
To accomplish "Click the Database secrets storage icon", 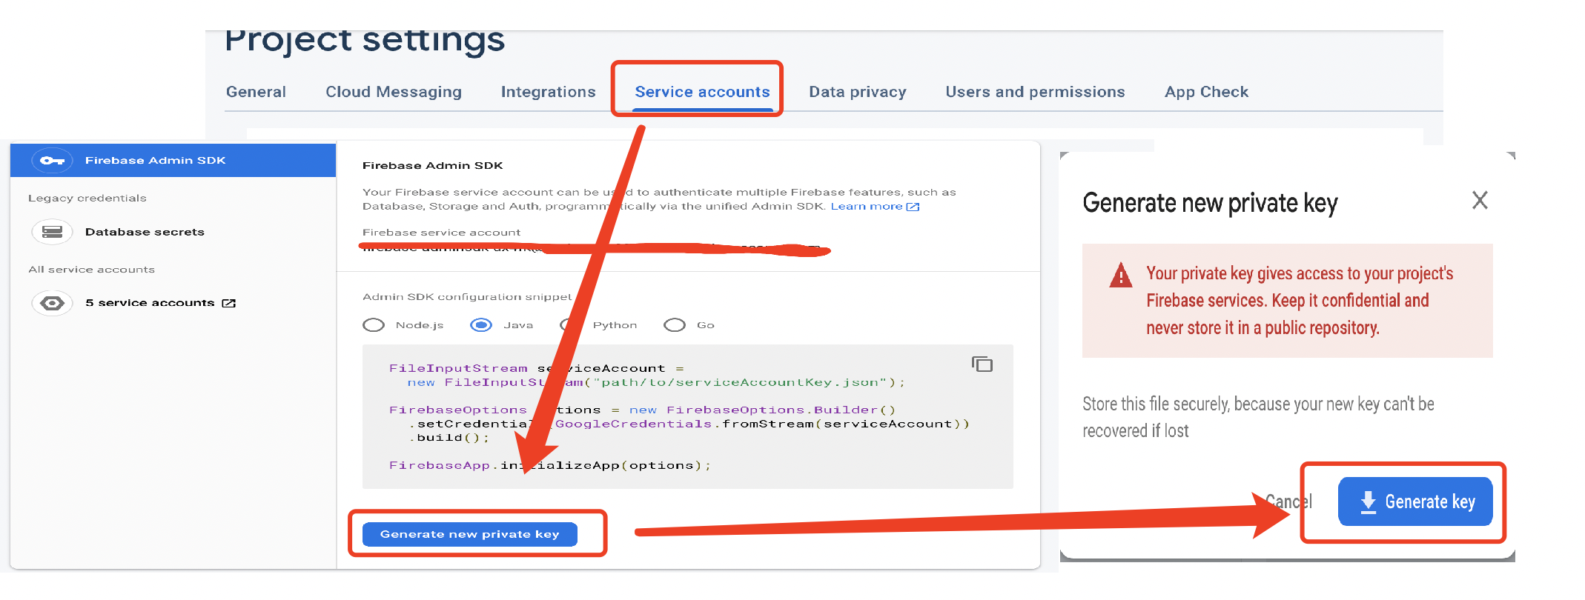I will coord(52,232).
